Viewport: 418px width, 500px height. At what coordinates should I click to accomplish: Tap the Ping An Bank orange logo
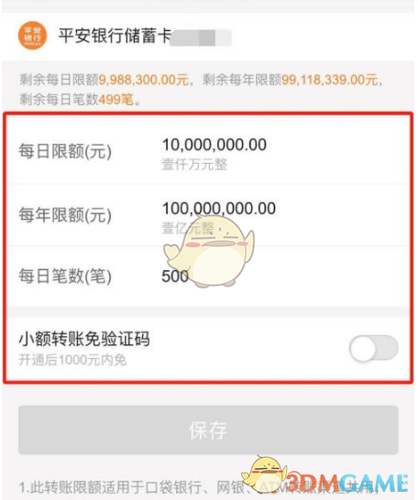pyautogui.click(x=32, y=36)
